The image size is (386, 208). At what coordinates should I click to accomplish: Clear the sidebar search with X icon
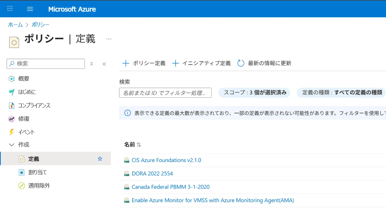point(91,64)
